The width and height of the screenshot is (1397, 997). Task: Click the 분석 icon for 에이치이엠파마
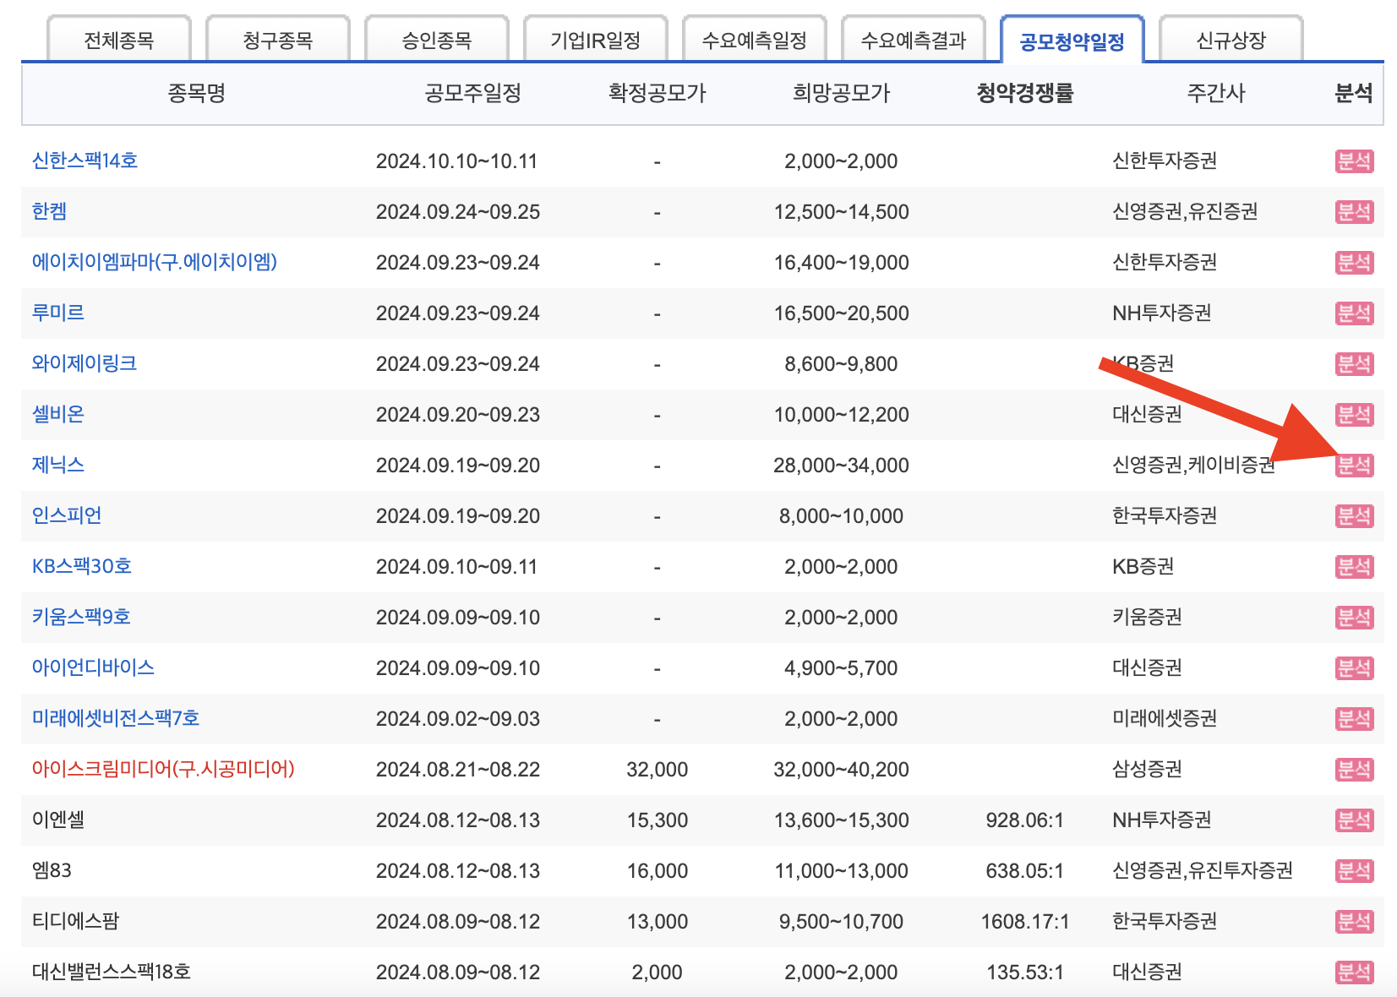[1354, 263]
